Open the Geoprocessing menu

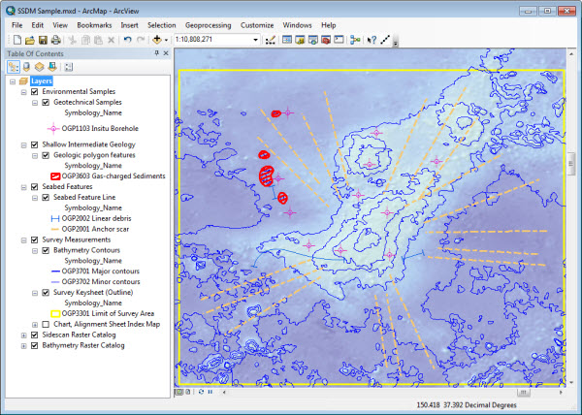(207, 22)
